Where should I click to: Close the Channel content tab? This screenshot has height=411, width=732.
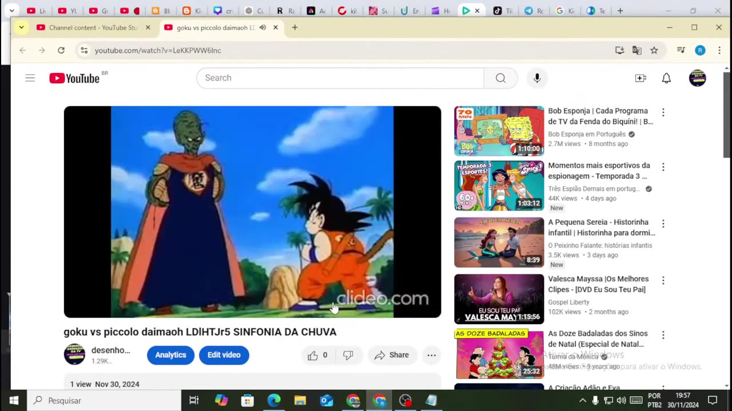click(148, 27)
